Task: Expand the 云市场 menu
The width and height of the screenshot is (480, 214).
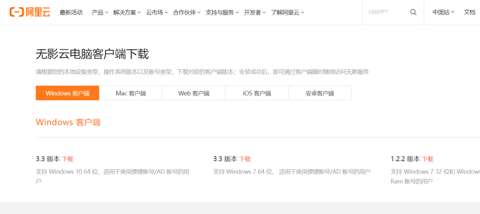Action: [157, 12]
